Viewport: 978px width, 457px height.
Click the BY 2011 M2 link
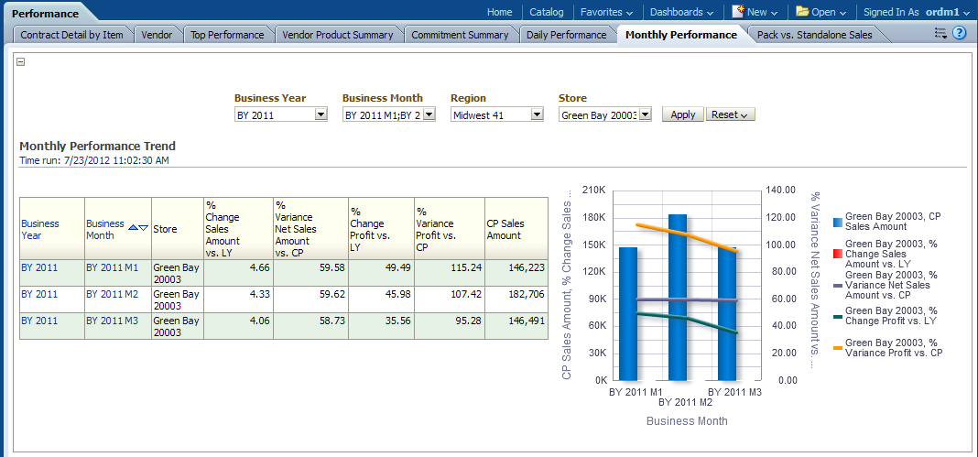(112, 294)
